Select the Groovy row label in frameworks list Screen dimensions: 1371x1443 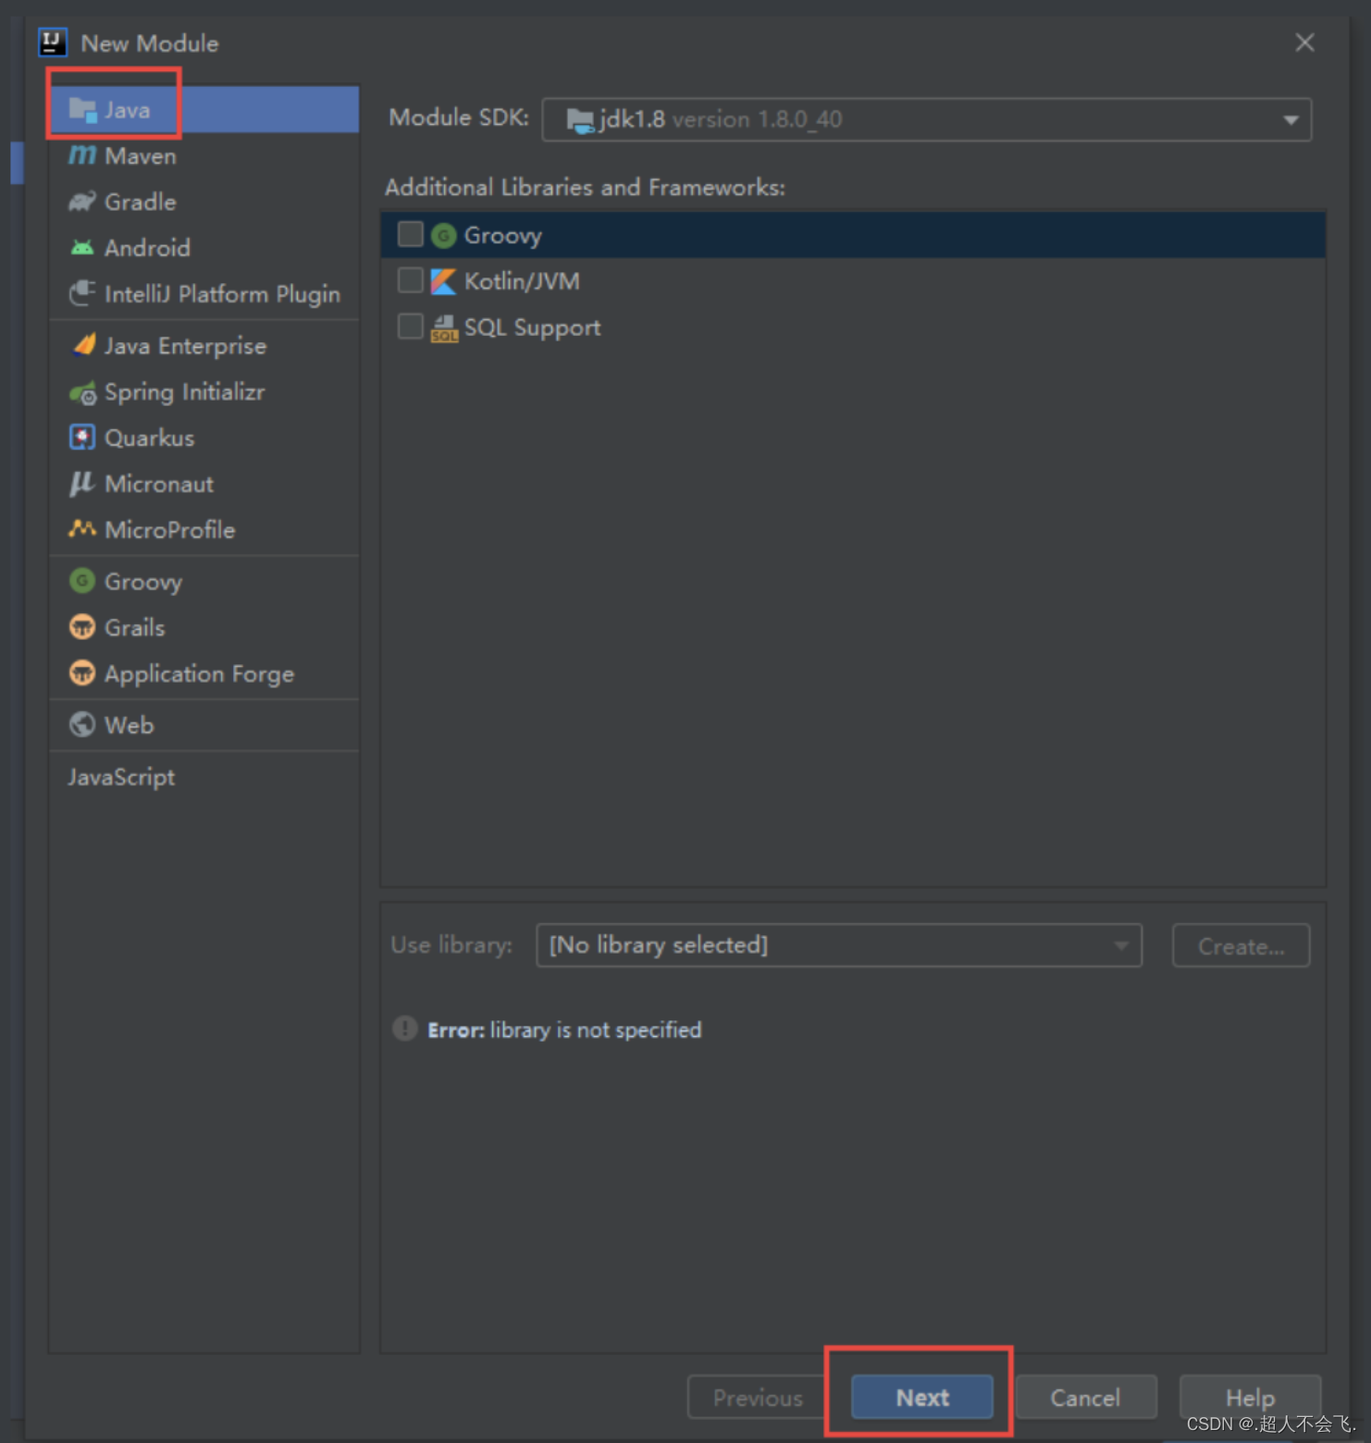[503, 236]
